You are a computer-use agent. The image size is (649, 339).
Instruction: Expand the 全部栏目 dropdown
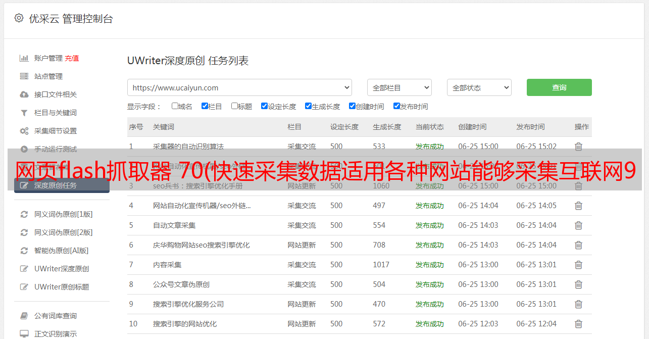[399, 87]
